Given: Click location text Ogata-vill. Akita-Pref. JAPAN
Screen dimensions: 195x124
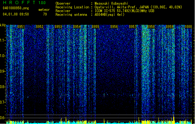Looking at the screenshot, I should tap(122, 7).
